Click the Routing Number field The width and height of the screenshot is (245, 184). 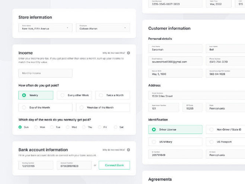click(x=36, y=165)
